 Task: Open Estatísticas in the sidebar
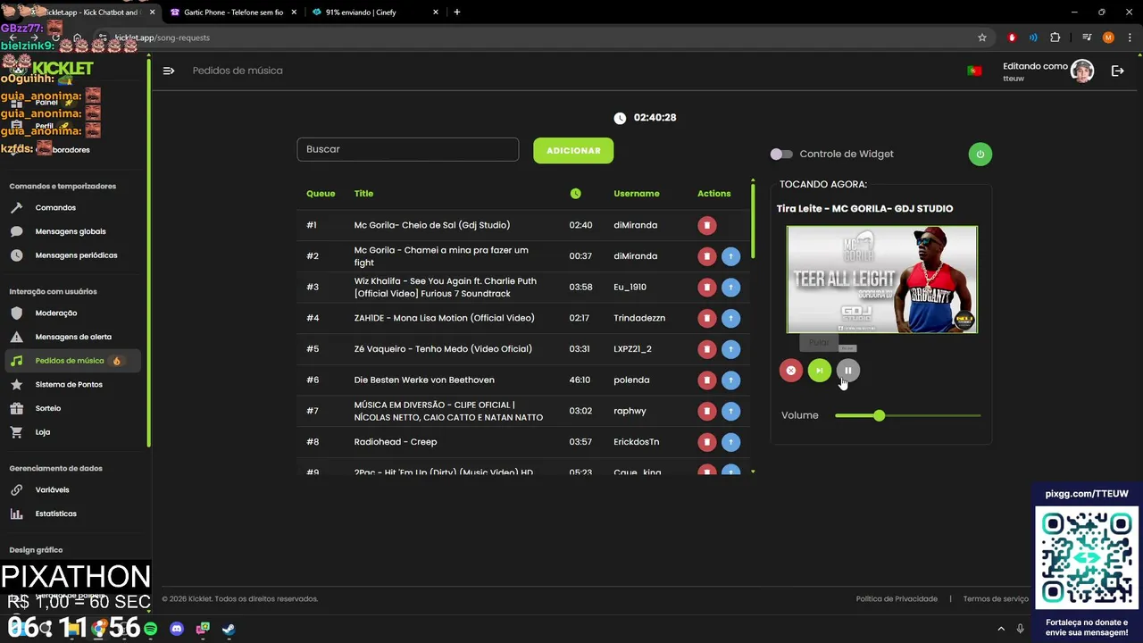tap(55, 514)
